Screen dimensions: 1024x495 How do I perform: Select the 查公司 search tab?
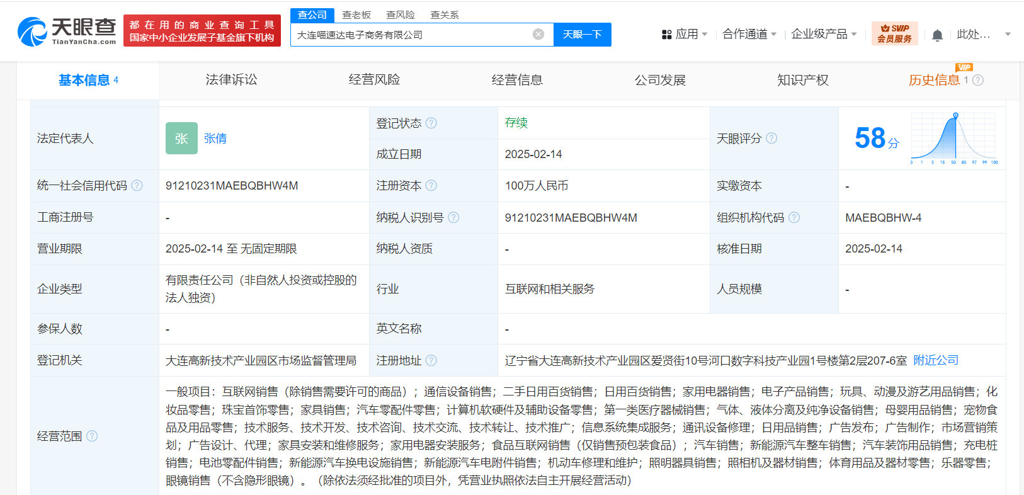coord(312,15)
